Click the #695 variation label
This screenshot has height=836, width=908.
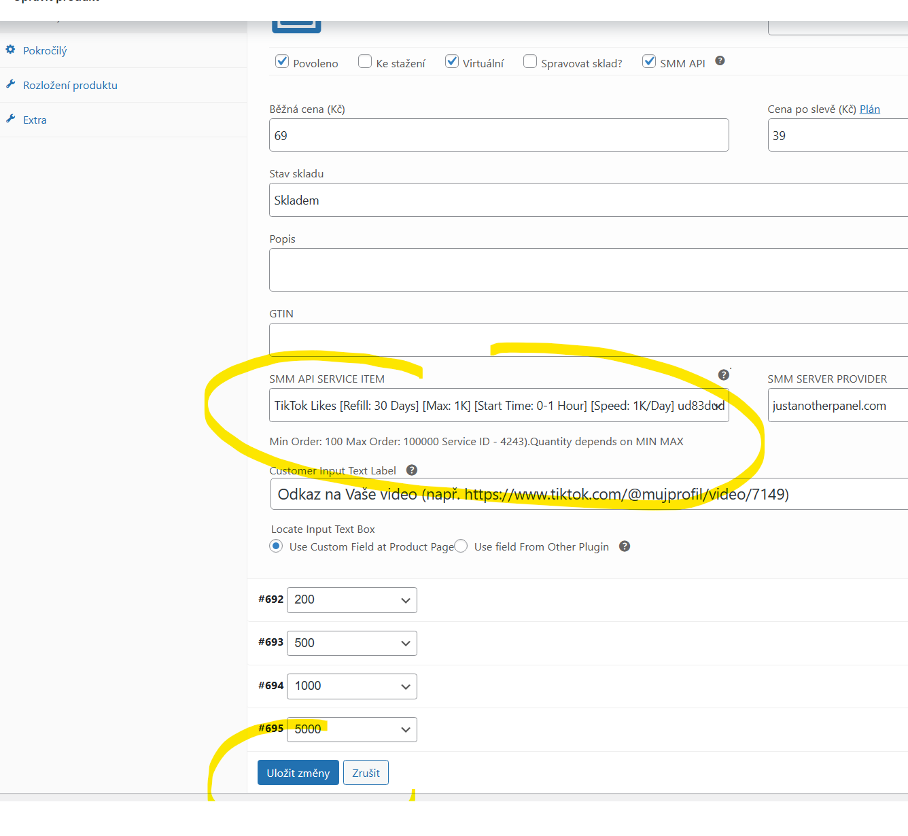(270, 729)
